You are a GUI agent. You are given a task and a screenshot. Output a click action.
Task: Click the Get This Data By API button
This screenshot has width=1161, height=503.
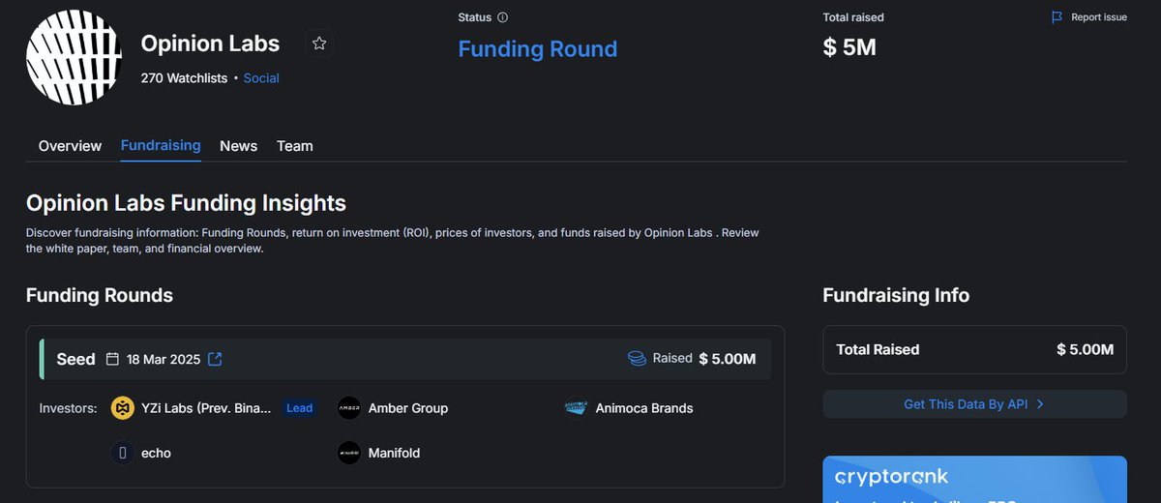[x=974, y=404]
